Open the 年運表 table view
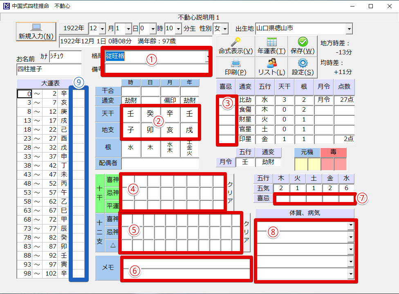399x294 pixels. click(271, 46)
